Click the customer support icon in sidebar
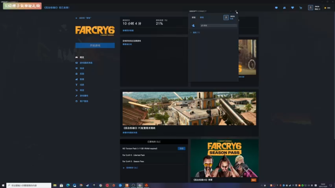 pos(77,101)
